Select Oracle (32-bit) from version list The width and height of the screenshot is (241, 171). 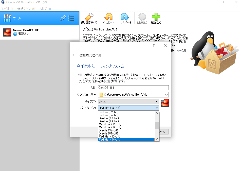[126, 130]
